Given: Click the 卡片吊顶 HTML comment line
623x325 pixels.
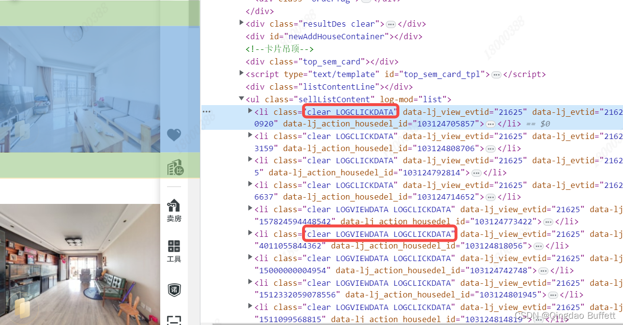Looking at the screenshot, I should pyautogui.click(x=280, y=49).
